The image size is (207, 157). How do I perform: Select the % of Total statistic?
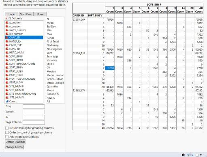(53, 41)
